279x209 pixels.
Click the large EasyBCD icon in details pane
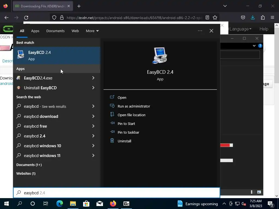(160, 56)
